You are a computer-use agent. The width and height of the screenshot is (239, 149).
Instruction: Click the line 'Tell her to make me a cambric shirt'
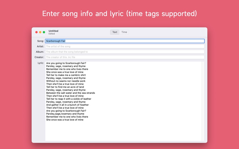[x=66, y=75]
